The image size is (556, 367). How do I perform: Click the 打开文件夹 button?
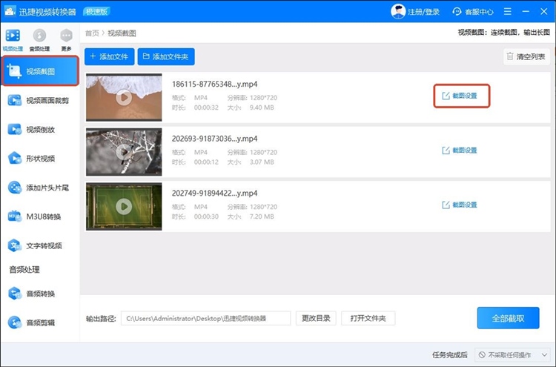[368, 318]
